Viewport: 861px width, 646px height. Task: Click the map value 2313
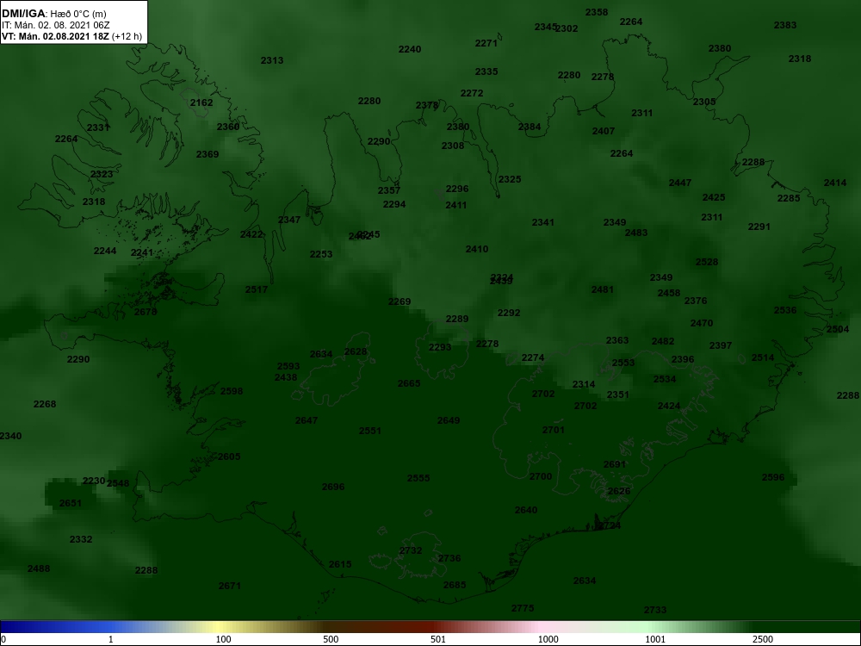[x=272, y=60]
